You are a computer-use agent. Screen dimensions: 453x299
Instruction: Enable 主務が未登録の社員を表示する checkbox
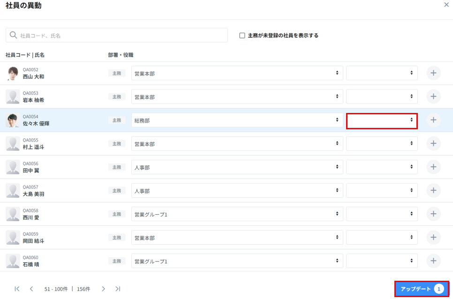pos(242,35)
